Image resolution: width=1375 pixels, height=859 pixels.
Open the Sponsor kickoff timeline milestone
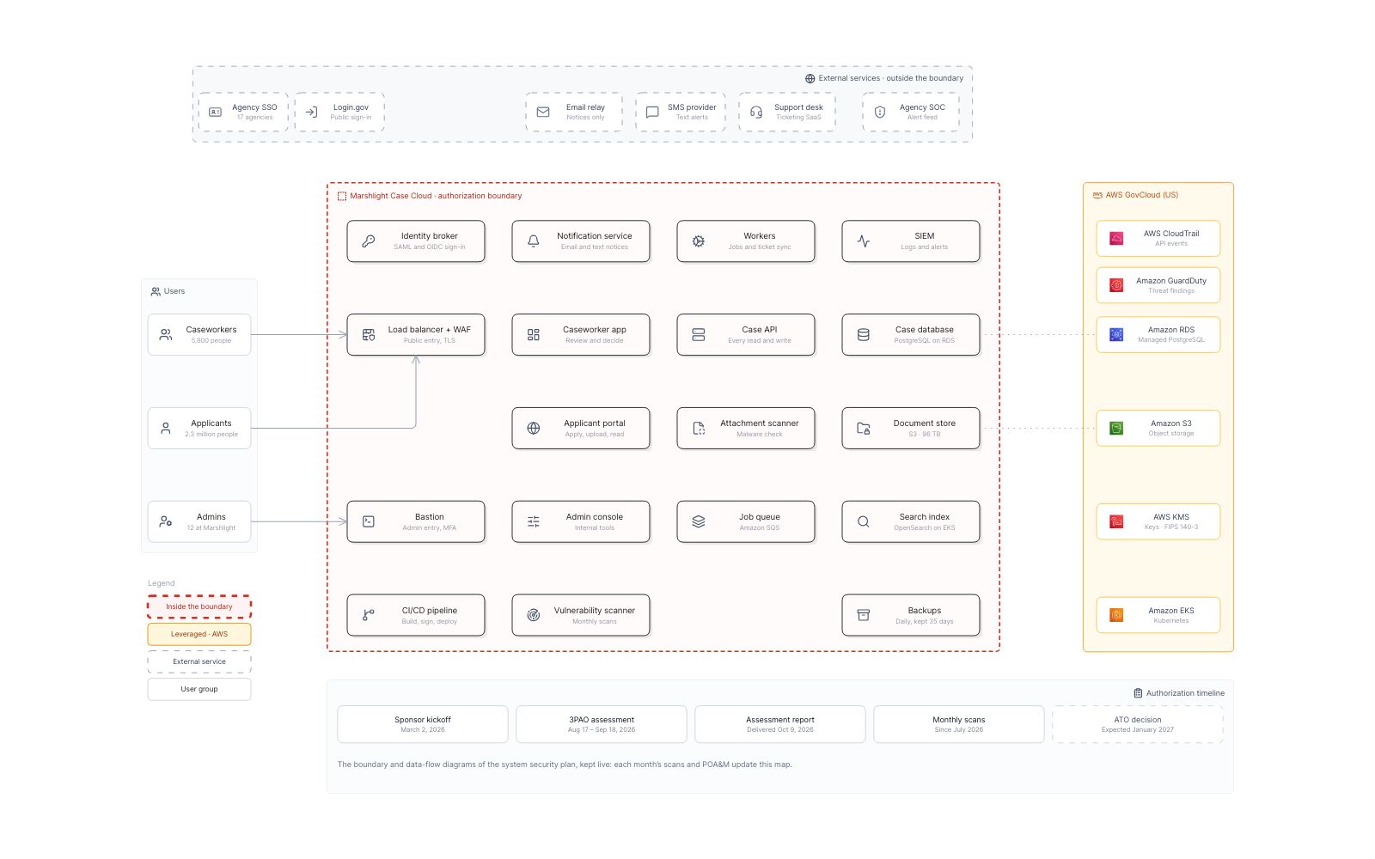pyautogui.click(x=423, y=725)
